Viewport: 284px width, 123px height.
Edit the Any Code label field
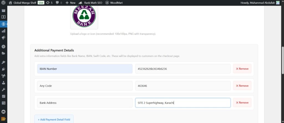pyautogui.click(x=85, y=86)
